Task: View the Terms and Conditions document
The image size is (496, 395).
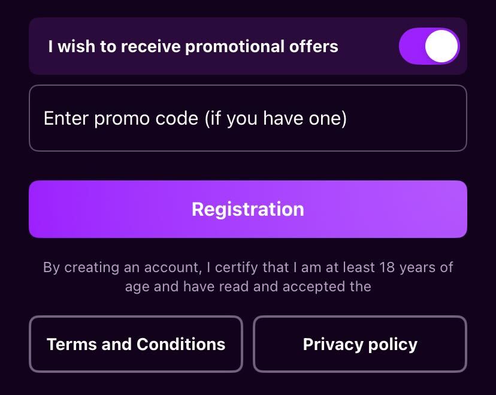Action: coord(136,344)
